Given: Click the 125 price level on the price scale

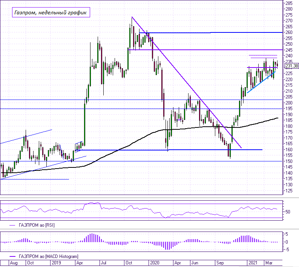Looking at the screenshot, I should click(289, 190).
